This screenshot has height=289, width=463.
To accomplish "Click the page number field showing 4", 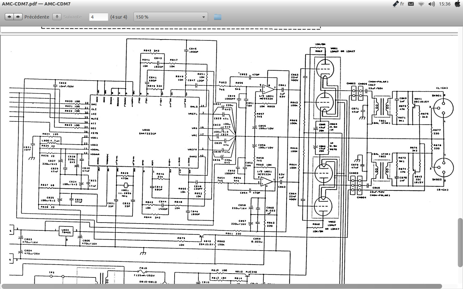I will pos(98,17).
